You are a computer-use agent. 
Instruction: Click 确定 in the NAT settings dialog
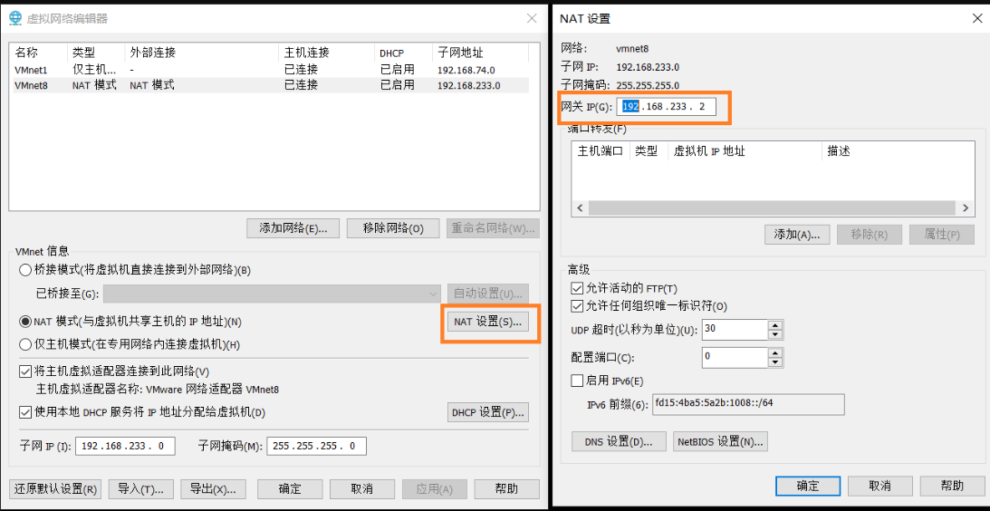point(808,486)
